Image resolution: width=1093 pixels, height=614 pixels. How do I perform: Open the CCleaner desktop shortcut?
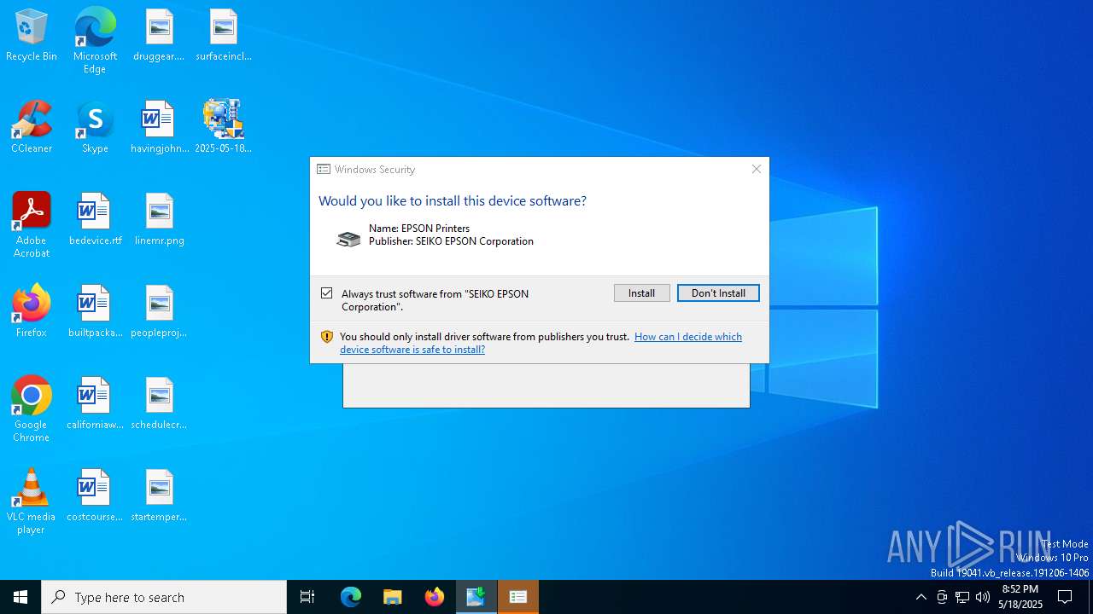32,128
